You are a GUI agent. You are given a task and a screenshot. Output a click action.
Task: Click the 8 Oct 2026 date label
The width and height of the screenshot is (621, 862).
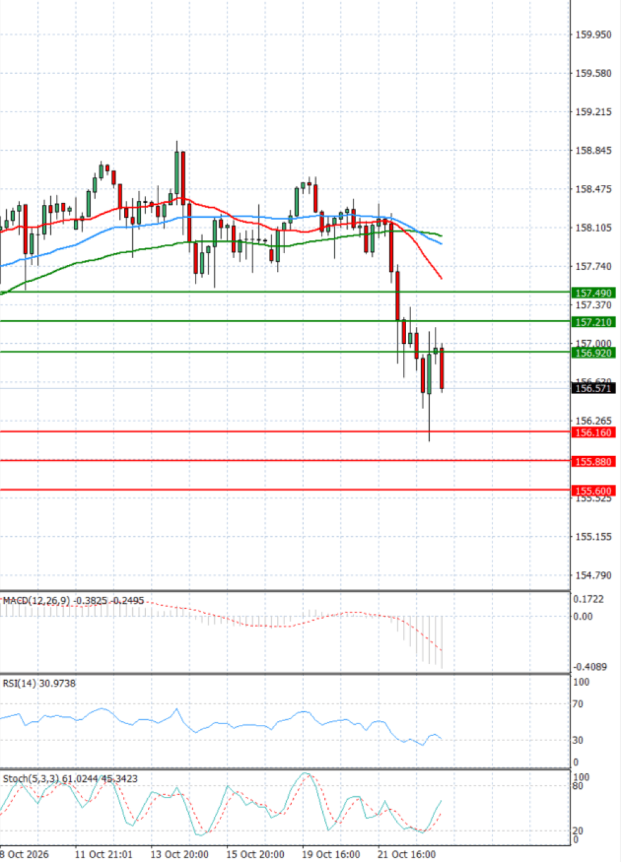coord(24,855)
